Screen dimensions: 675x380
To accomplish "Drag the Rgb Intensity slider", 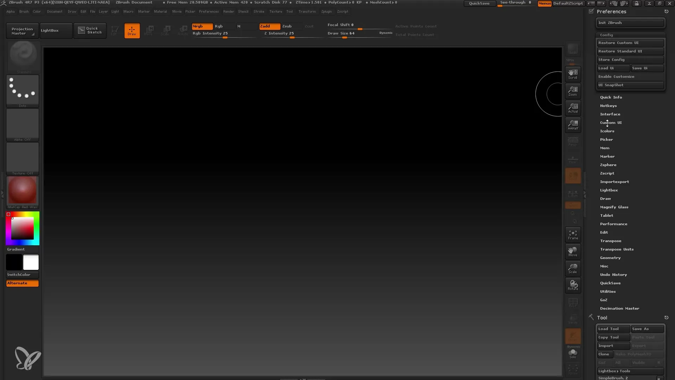I will coord(225,37).
